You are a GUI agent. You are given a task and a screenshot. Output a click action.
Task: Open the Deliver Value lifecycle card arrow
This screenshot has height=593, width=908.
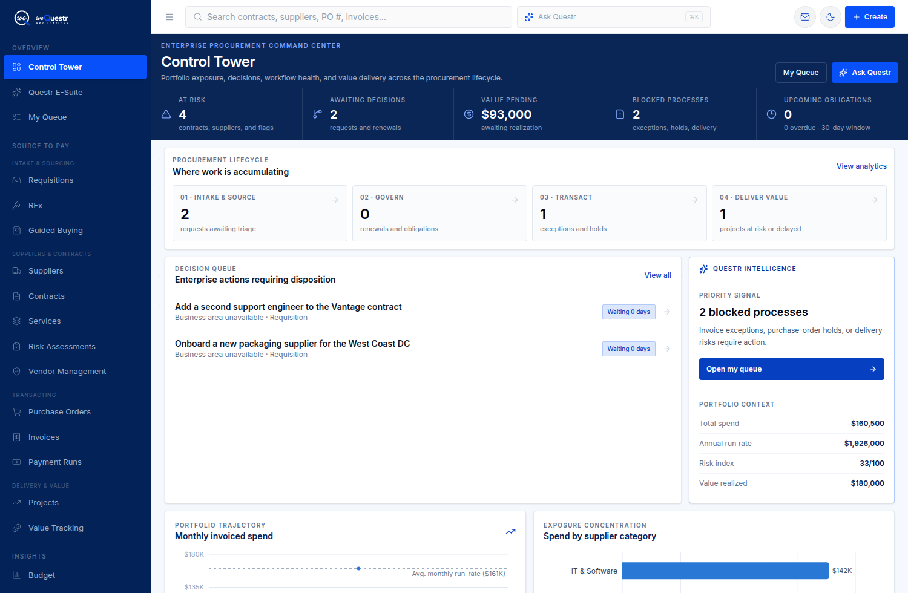(x=875, y=200)
